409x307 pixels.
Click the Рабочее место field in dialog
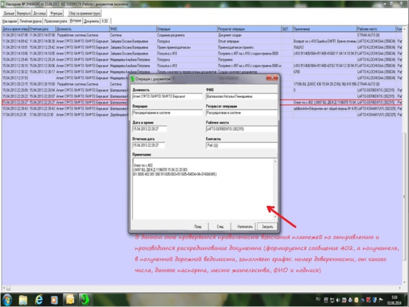(x=241, y=129)
